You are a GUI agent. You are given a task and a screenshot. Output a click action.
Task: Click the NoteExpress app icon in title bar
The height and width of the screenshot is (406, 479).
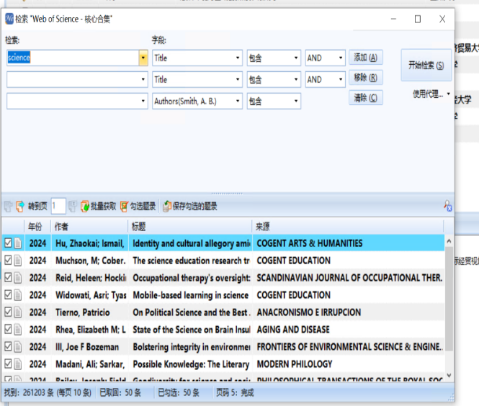pos(9,19)
